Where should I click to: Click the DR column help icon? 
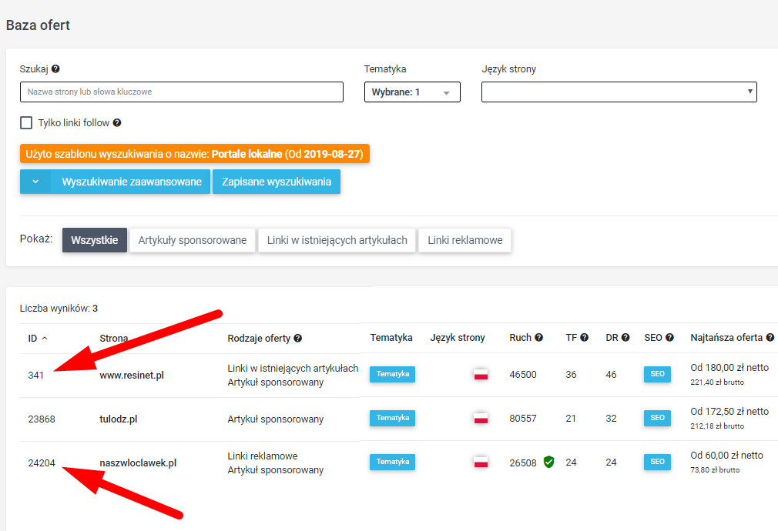625,337
